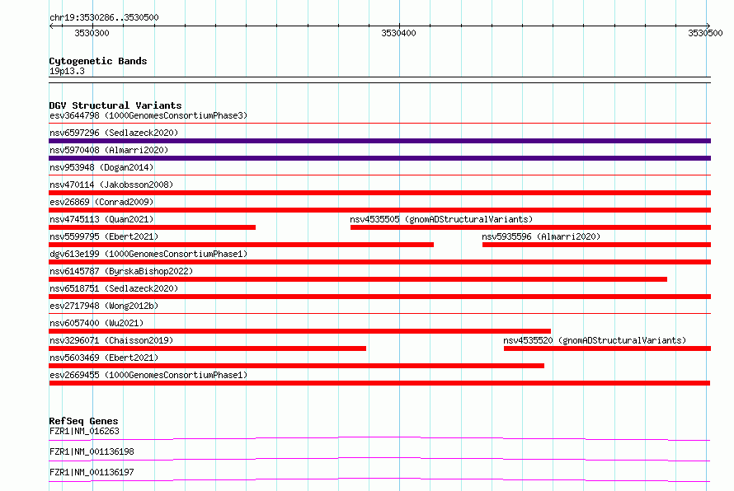Click the right arrow of the ruler
Image resolution: width=734 pixels, height=491 pixels.
(x=708, y=26)
